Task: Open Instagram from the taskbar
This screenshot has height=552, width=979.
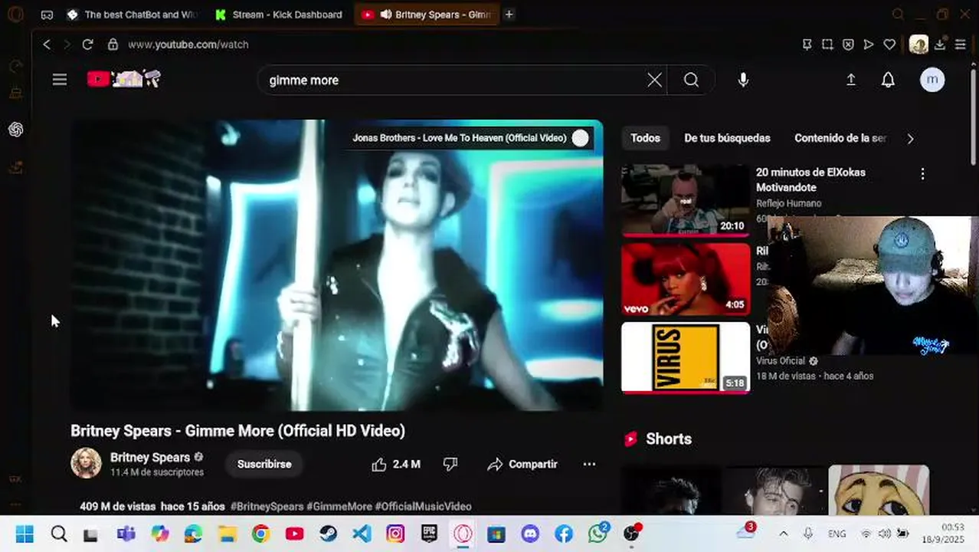Action: pos(395,534)
